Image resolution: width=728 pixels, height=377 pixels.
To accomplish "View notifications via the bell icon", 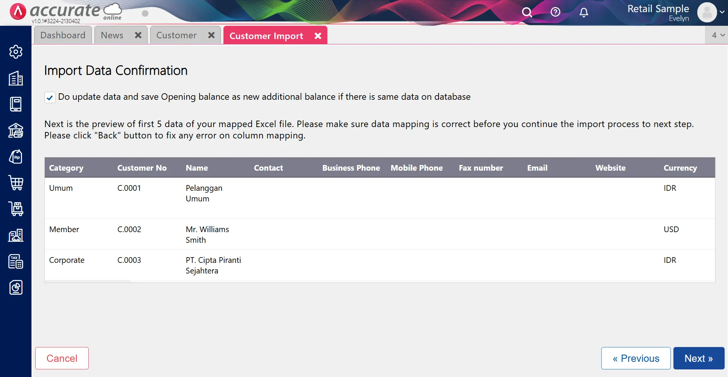I will tap(583, 13).
